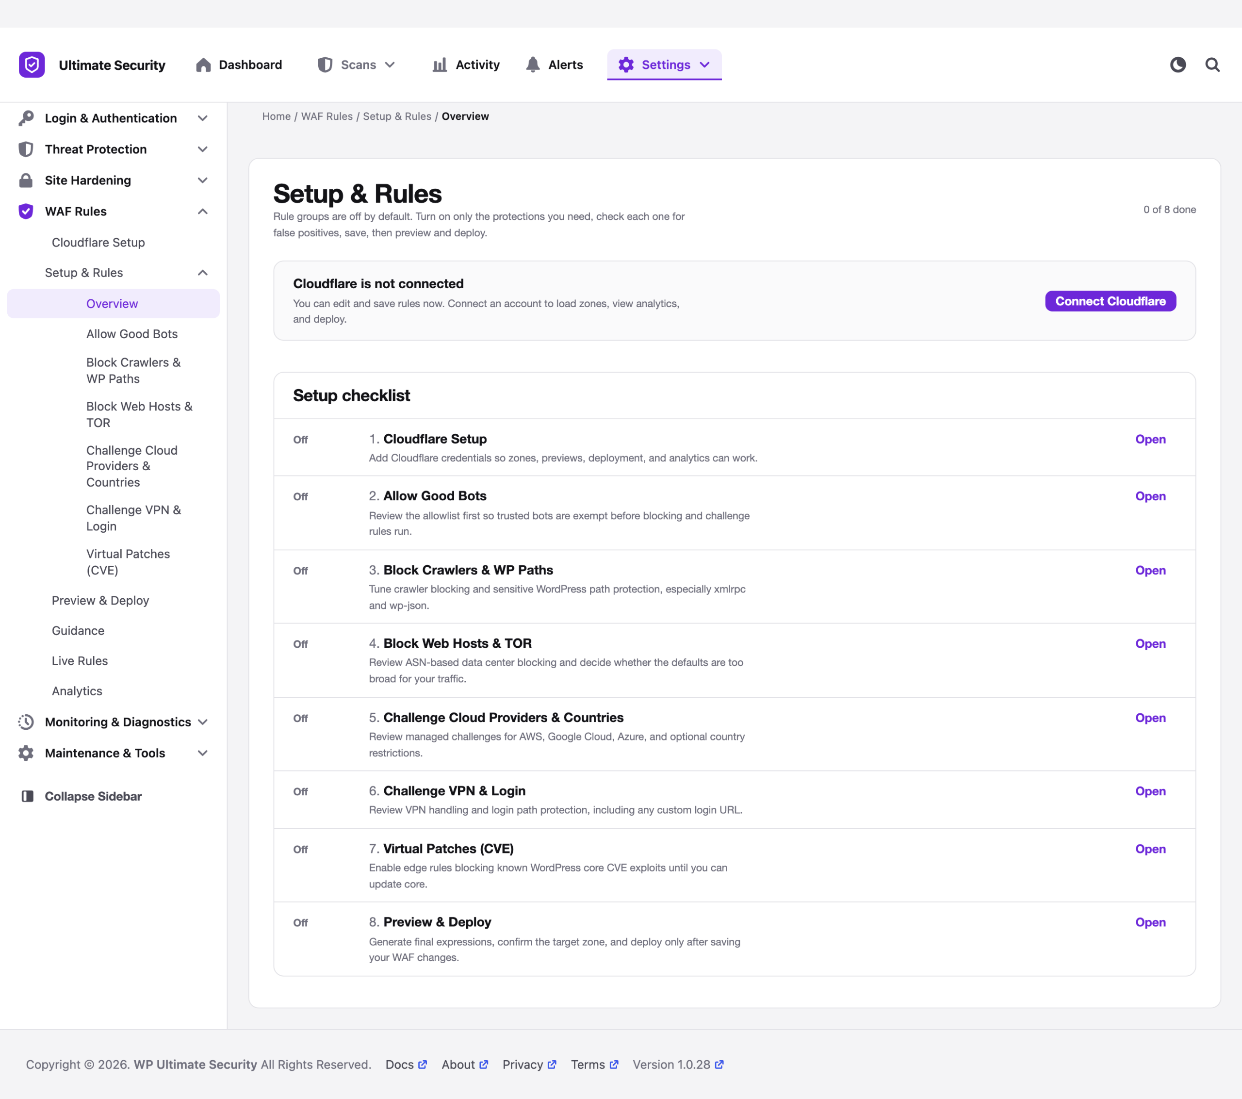Click the Activity bar chart icon
Image resolution: width=1242 pixels, height=1099 pixels.
(x=440, y=65)
